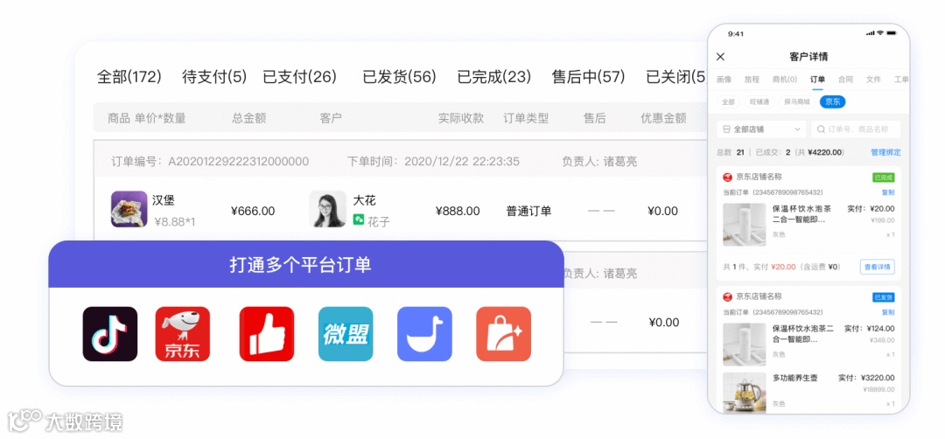945x439 pixels.
Task: Open thumbnail of ¥20.00 保温杯 item
Action: click(745, 225)
